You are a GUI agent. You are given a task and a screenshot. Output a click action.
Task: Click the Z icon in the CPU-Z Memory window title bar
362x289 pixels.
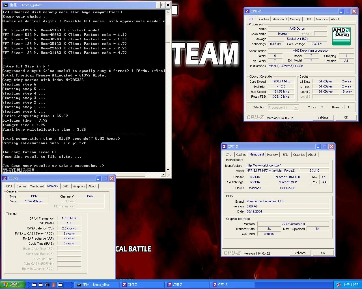(5, 178)
